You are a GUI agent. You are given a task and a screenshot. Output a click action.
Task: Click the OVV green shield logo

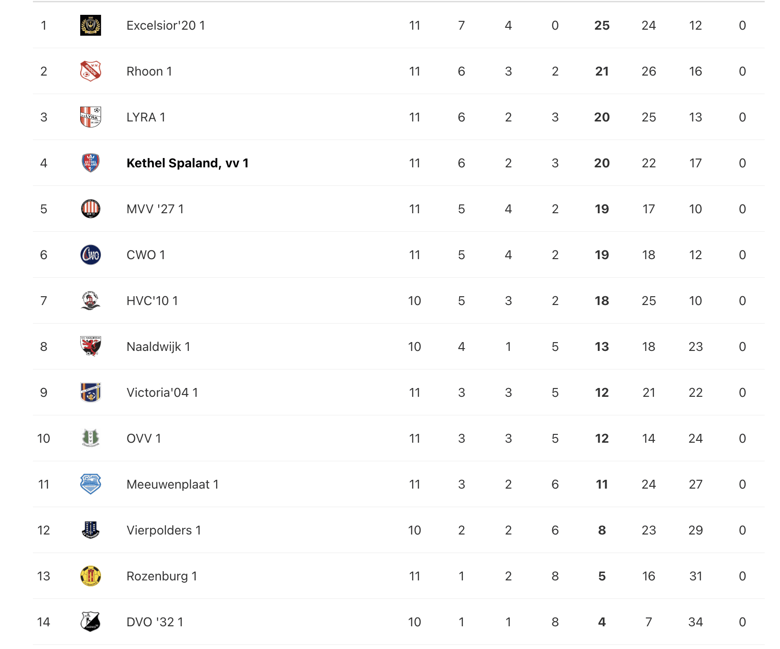coord(90,439)
